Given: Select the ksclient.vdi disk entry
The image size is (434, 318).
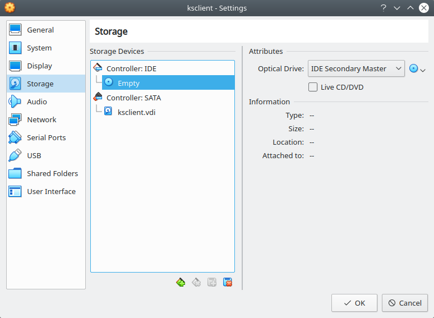Looking at the screenshot, I should [168, 112].
